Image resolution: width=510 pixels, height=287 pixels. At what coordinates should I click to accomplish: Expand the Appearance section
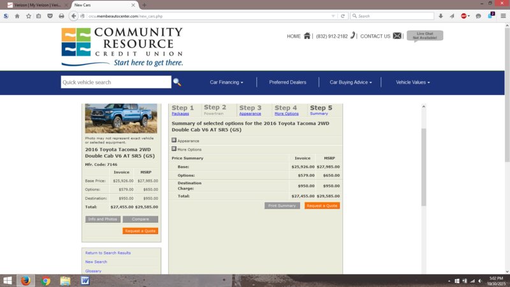(174, 140)
